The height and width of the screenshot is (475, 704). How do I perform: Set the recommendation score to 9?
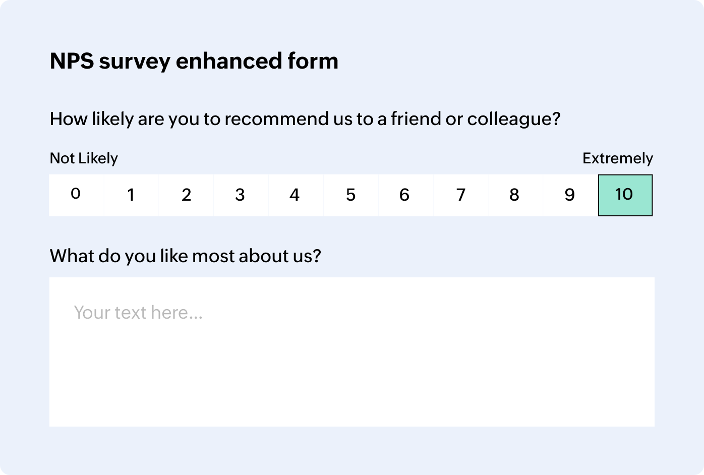pyautogui.click(x=570, y=195)
